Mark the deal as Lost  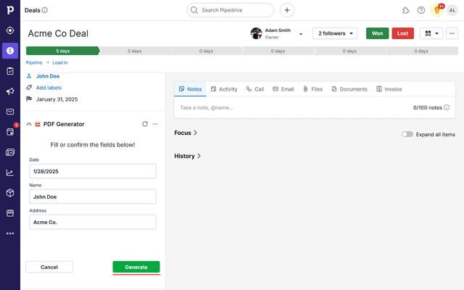[x=403, y=33]
